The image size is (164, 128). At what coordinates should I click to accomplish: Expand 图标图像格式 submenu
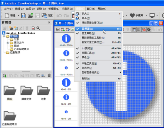pyautogui.click(x=98, y=72)
